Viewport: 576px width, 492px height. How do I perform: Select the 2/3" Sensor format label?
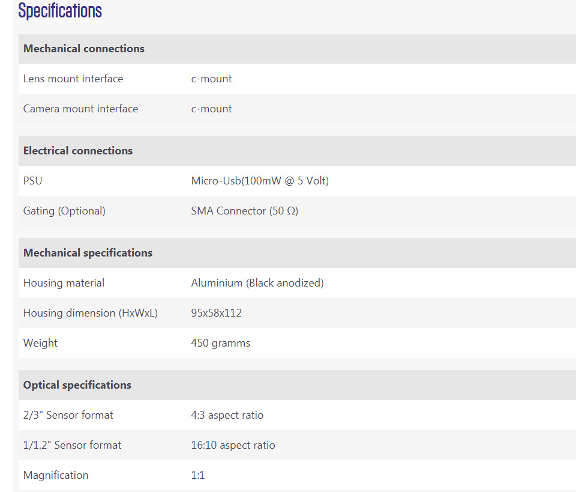[x=68, y=415]
